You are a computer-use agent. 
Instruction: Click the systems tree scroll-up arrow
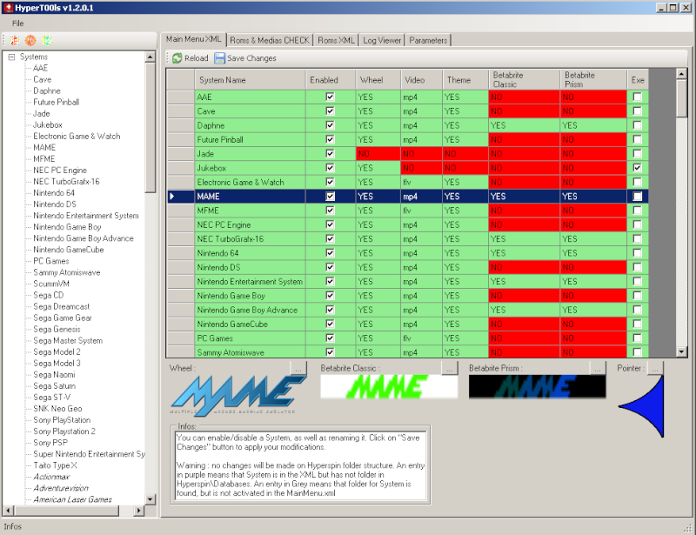(150, 57)
